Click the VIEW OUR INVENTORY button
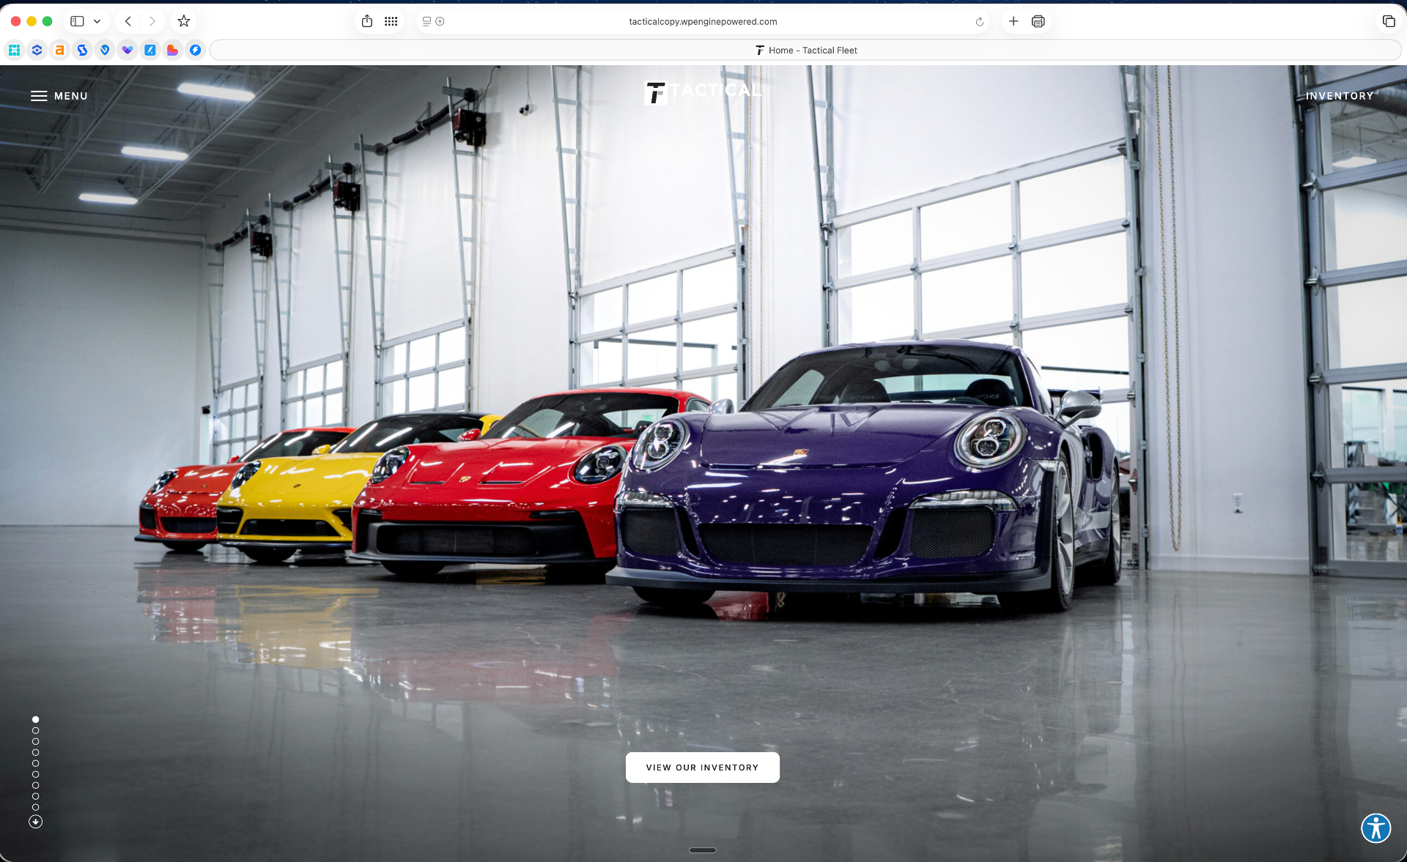This screenshot has width=1407, height=862. click(x=702, y=768)
